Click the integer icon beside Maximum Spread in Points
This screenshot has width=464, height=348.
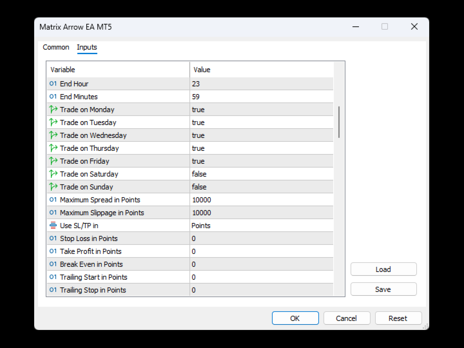(53, 200)
